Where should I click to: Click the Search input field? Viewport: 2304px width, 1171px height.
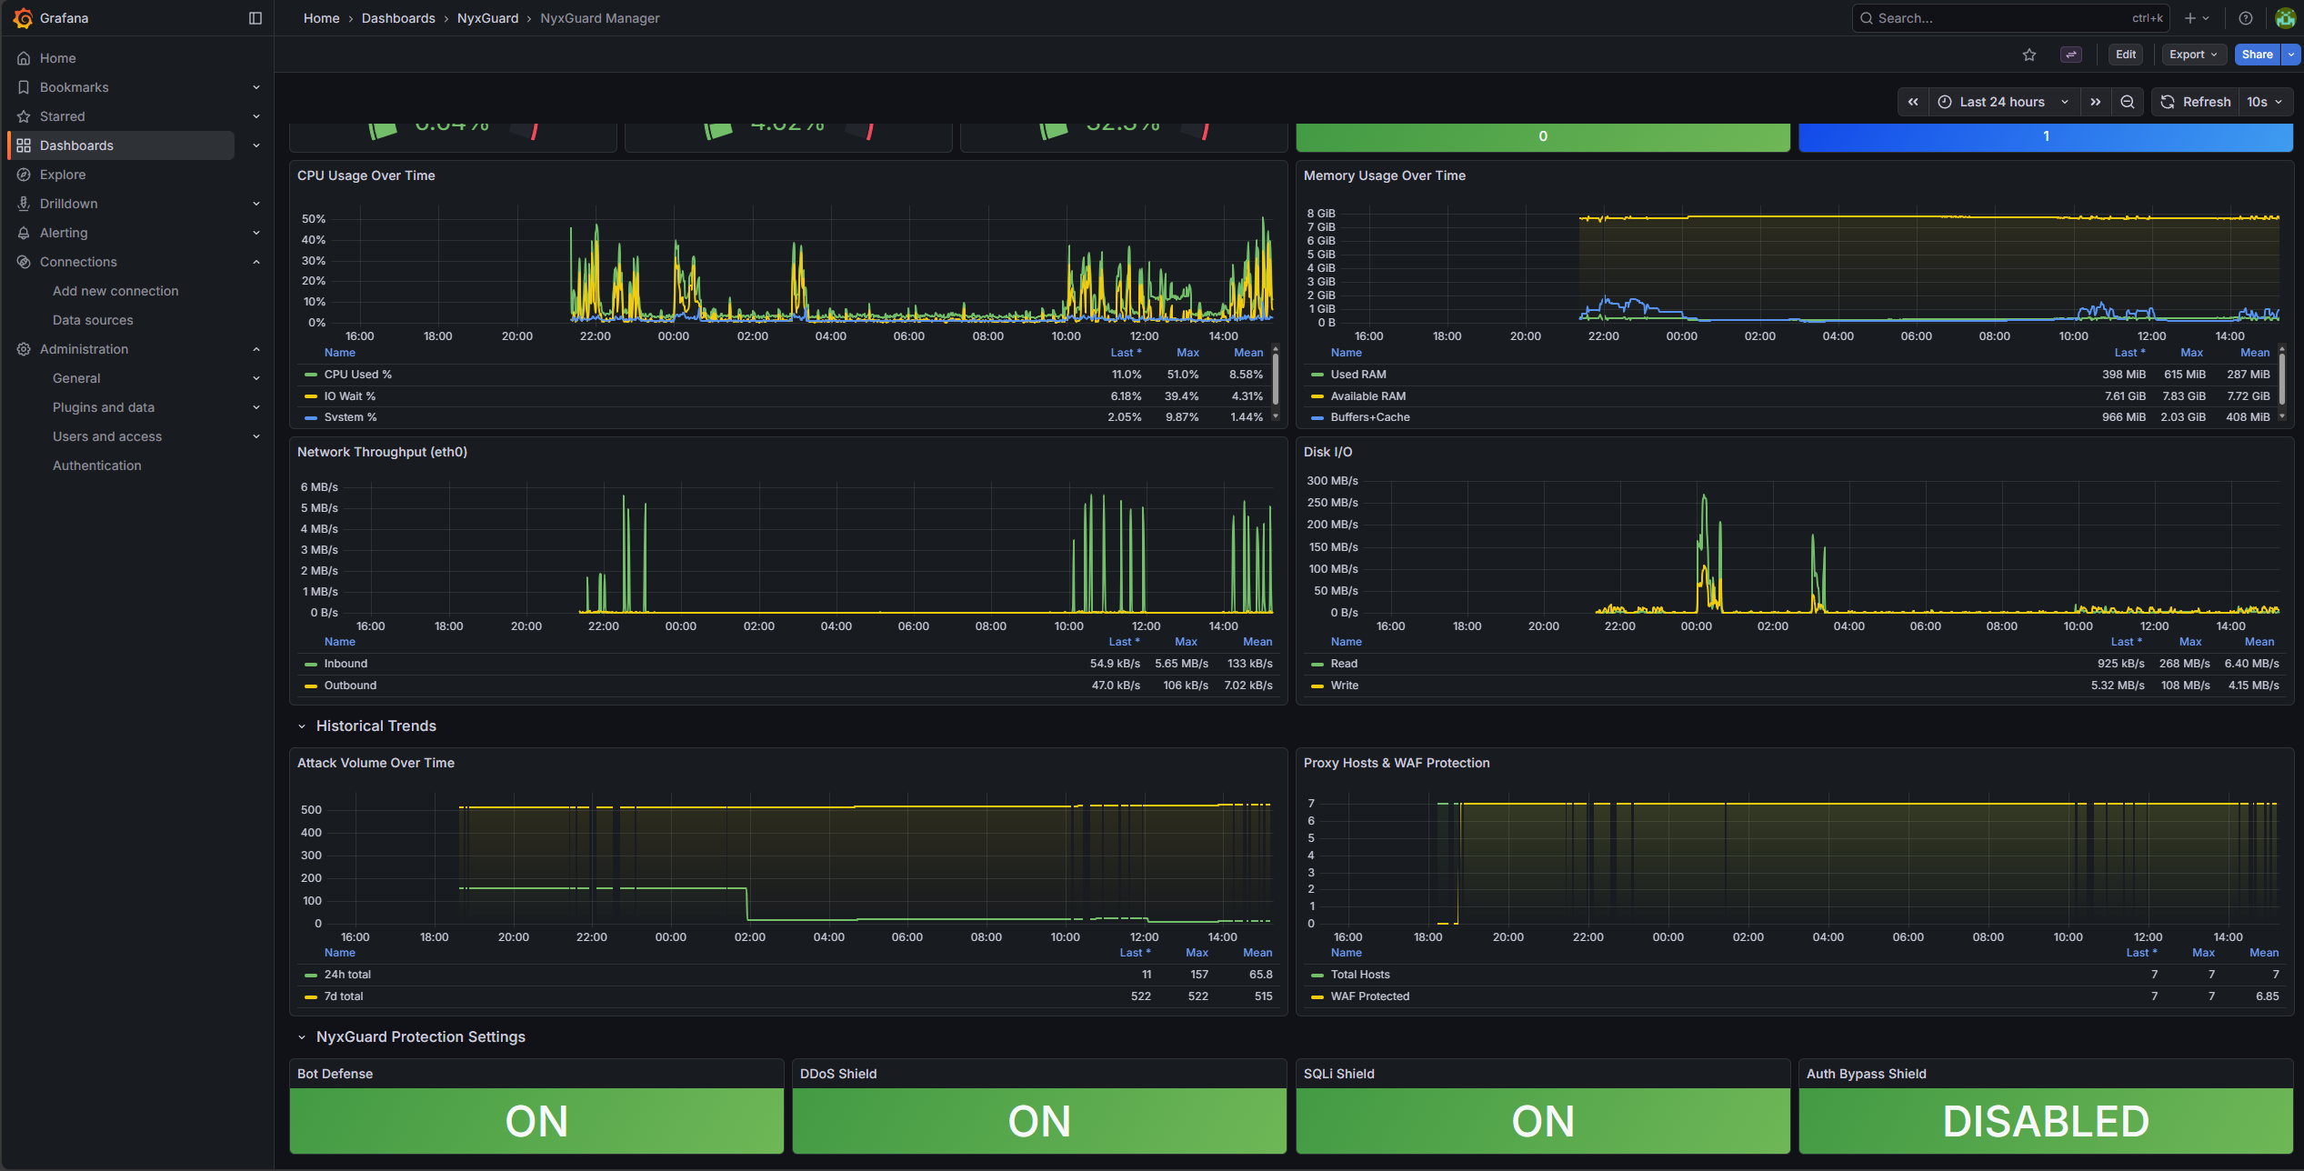(2000, 18)
